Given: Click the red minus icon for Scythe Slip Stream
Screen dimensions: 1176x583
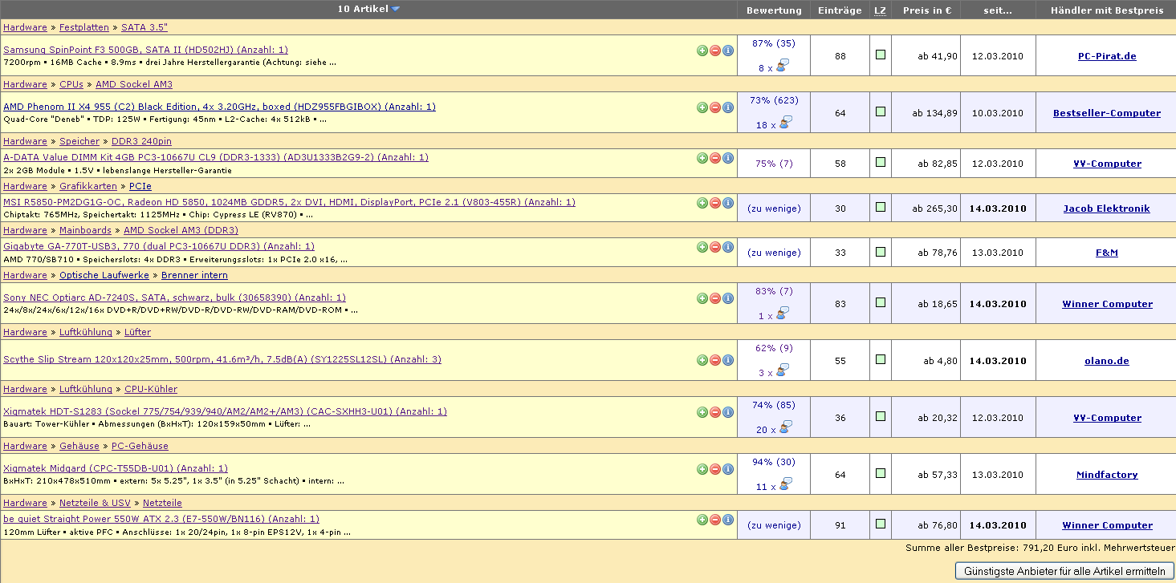Looking at the screenshot, I should tap(715, 360).
